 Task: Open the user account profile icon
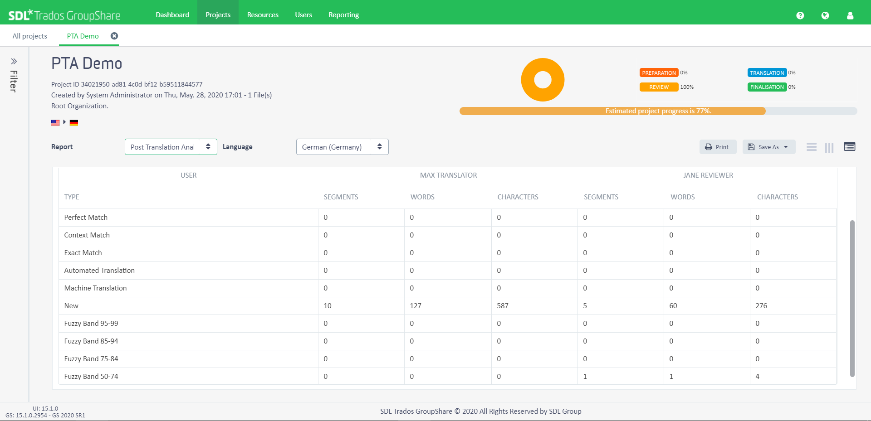click(x=850, y=15)
